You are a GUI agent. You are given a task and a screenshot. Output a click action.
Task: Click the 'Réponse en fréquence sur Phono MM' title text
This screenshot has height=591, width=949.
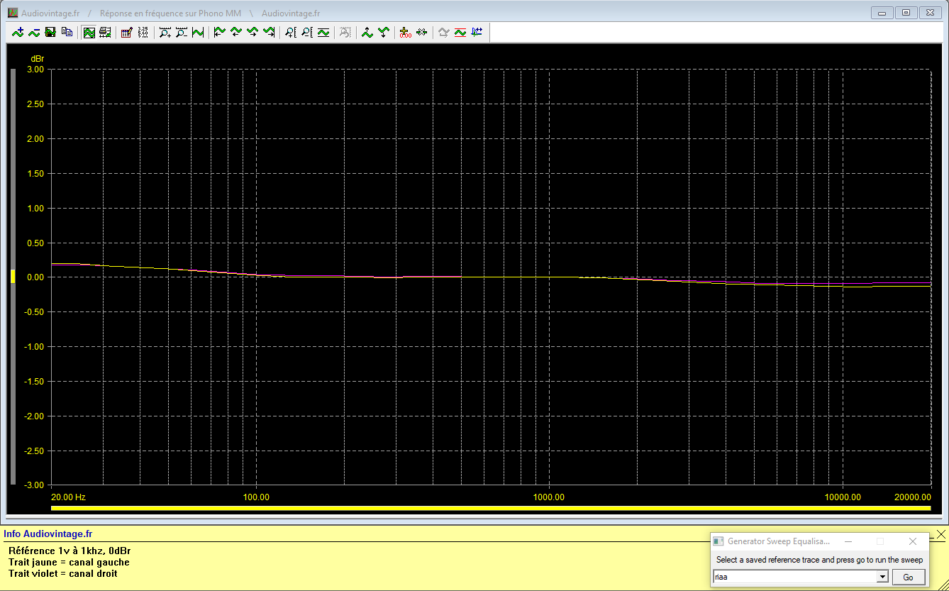(170, 13)
